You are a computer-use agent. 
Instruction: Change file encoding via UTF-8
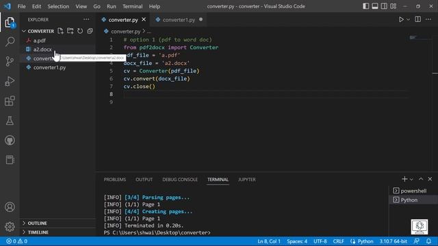tap(320, 241)
